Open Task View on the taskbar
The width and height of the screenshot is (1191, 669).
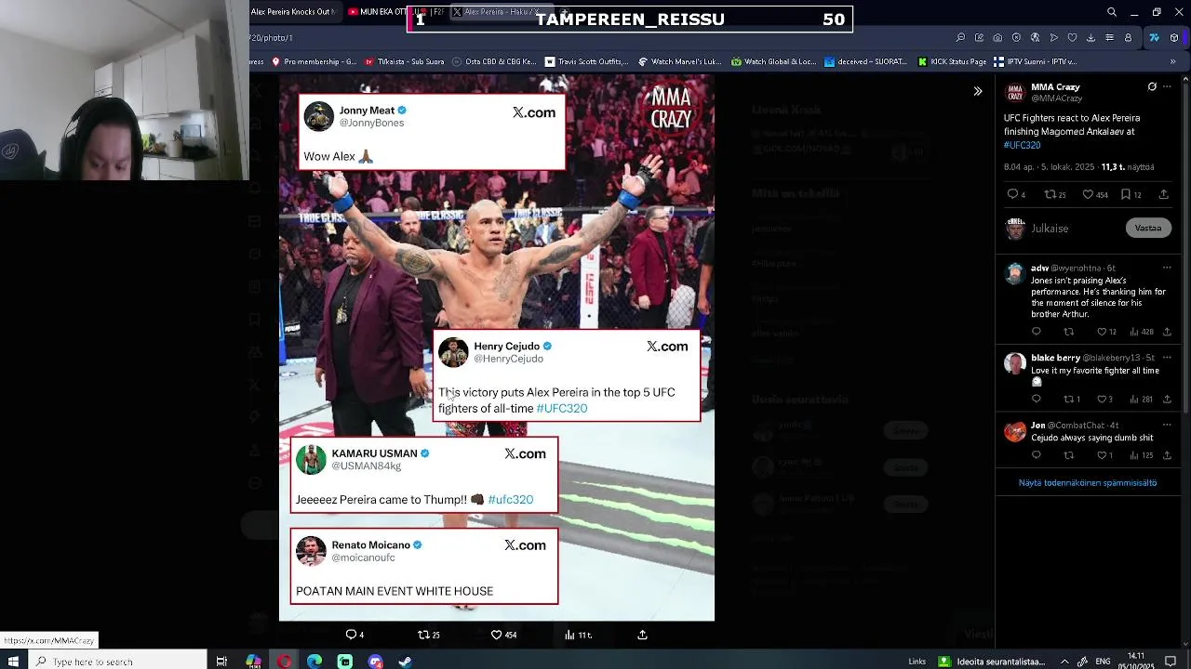(x=221, y=662)
